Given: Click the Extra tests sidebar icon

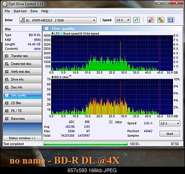Looking at the screenshot, I should pyautogui.click(x=6, y=119).
